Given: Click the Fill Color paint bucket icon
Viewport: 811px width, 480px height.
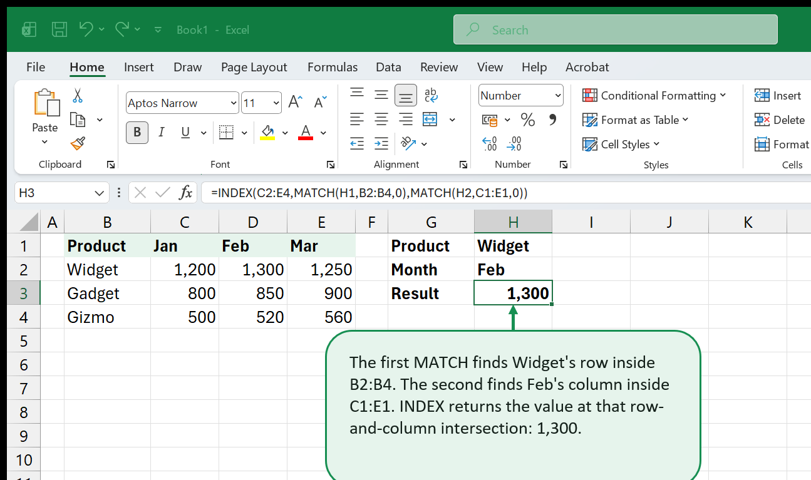Looking at the screenshot, I should click(x=267, y=132).
